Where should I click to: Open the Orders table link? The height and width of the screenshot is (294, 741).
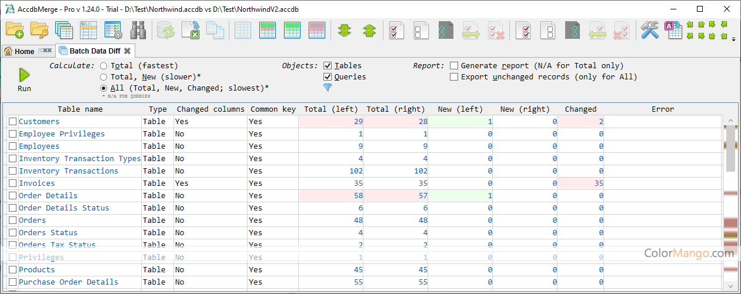click(x=32, y=220)
